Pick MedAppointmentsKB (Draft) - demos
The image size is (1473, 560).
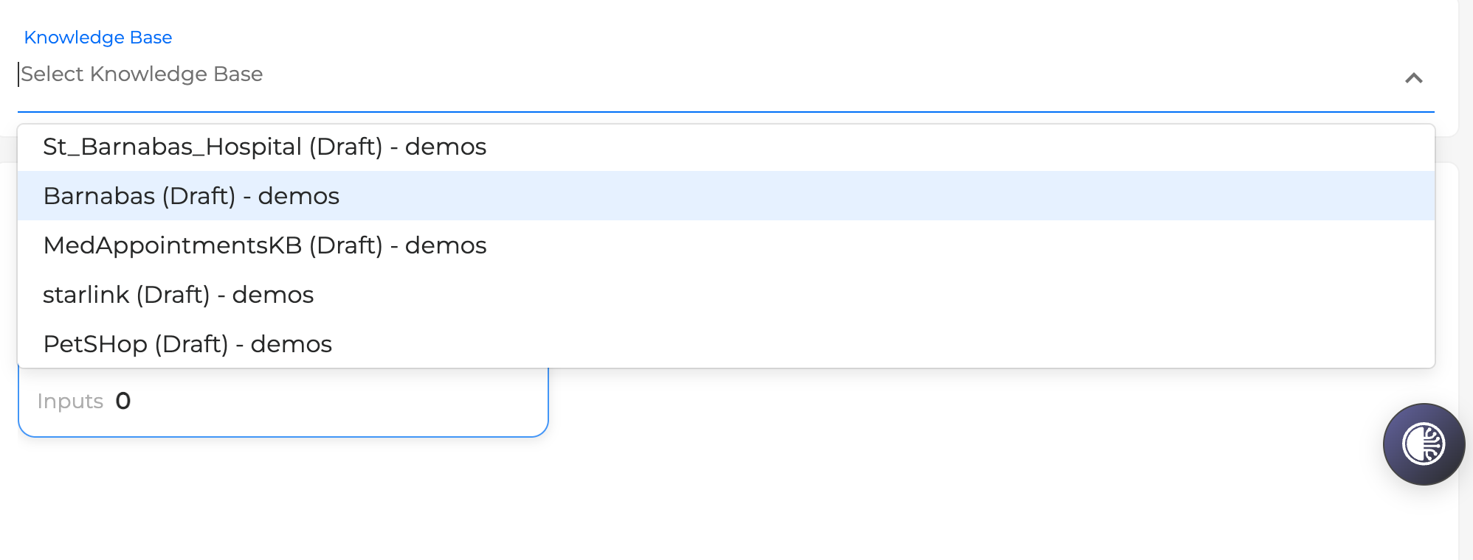click(x=264, y=245)
